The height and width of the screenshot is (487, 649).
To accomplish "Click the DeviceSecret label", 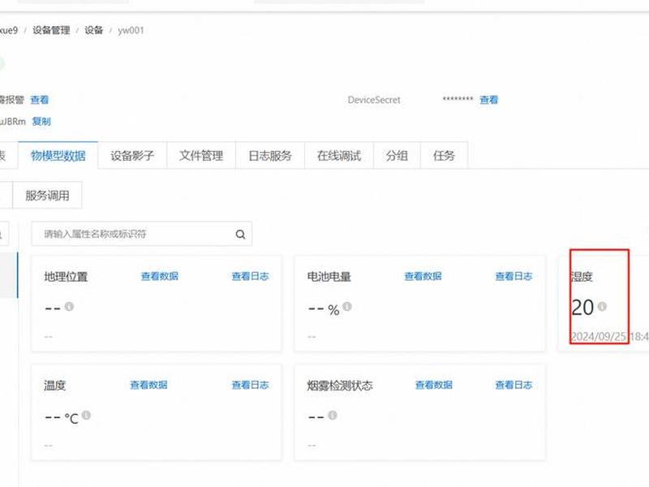I will (x=374, y=100).
